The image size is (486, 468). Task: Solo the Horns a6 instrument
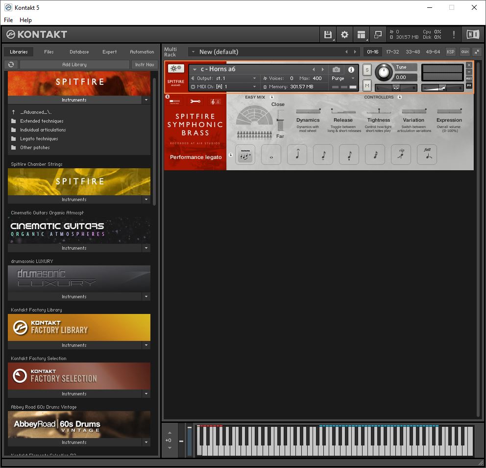(x=367, y=70)
